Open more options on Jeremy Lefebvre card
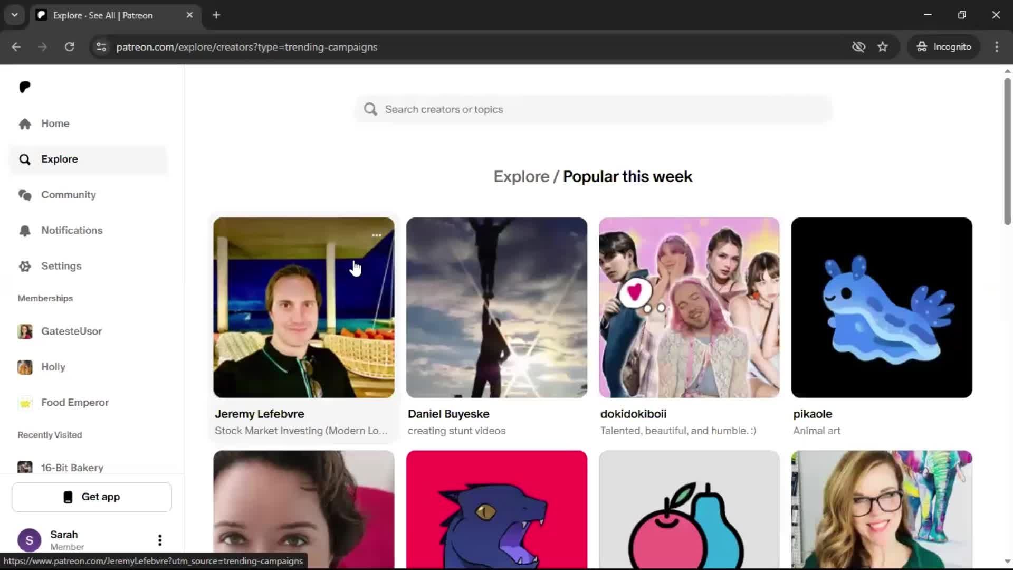This screenshot has width=1013, height=570. [376, 235]
